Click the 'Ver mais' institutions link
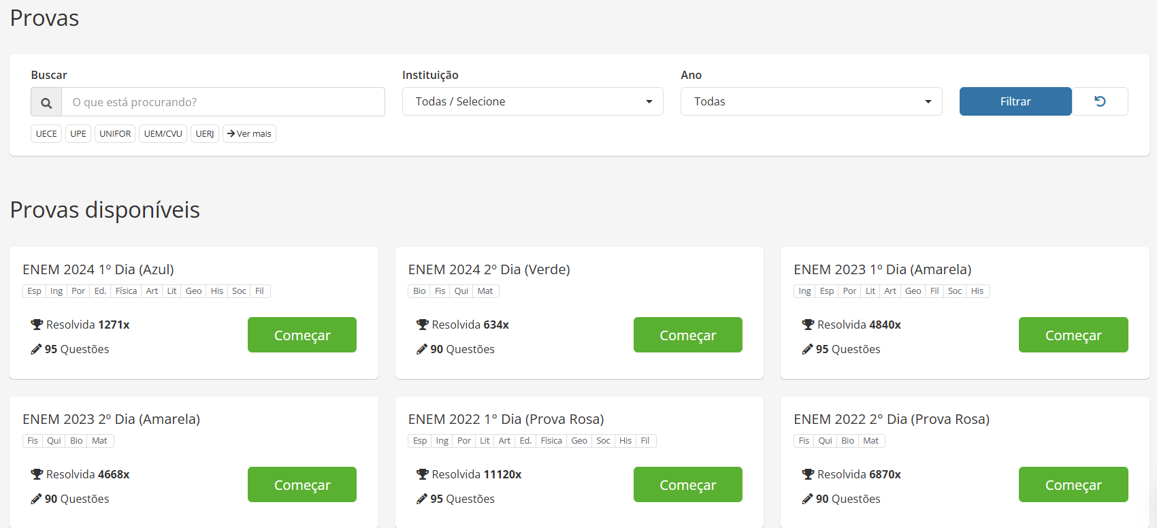The height and width of the screenshot is (528, 1157). [x=249, y=134]
